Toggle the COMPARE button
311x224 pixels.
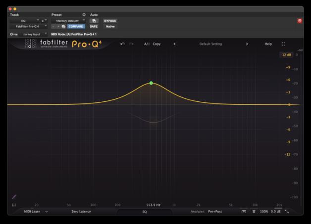tap(76, 26)
